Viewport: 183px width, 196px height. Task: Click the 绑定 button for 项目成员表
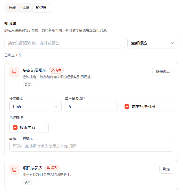point(166,169)
